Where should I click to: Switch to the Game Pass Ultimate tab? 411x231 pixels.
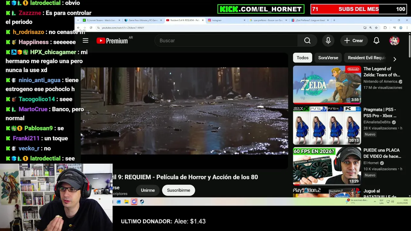pos(142,20)
